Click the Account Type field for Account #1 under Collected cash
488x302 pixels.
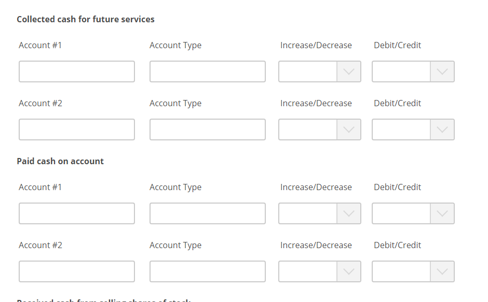(207, 71)
